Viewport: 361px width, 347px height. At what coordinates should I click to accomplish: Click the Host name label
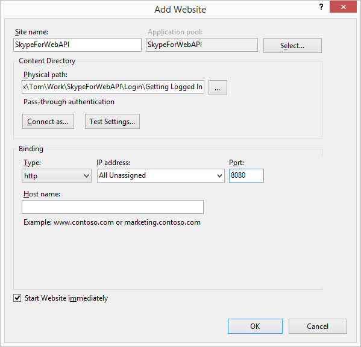pos(42,194)
